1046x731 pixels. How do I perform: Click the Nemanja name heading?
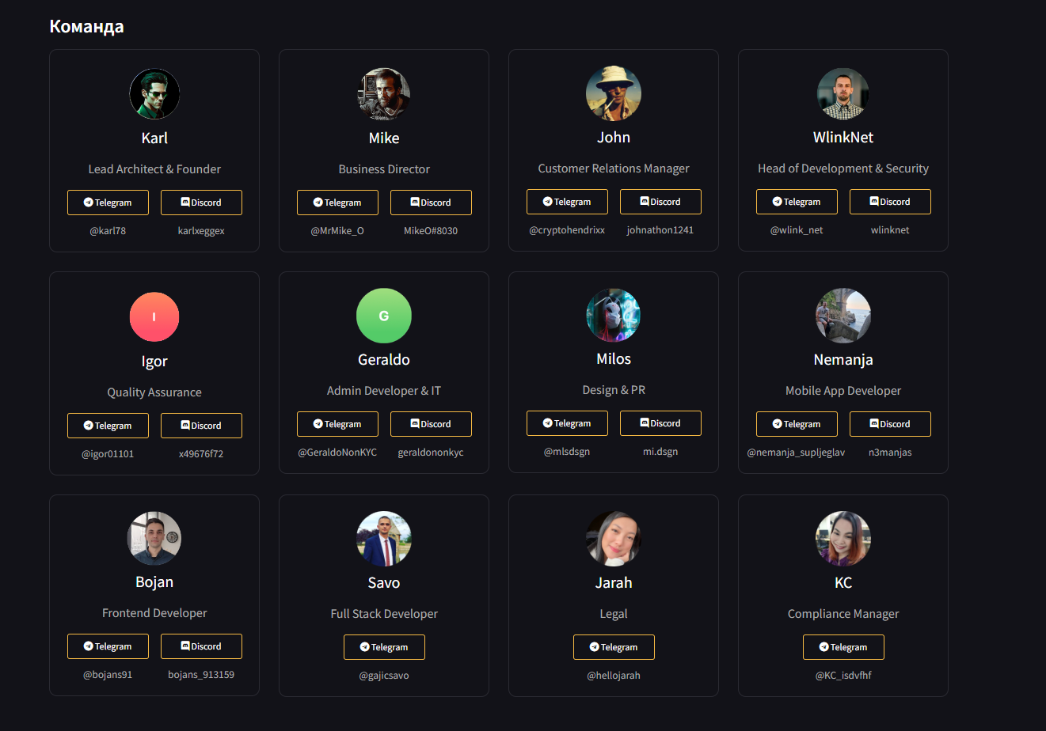[x=843, y=360]
